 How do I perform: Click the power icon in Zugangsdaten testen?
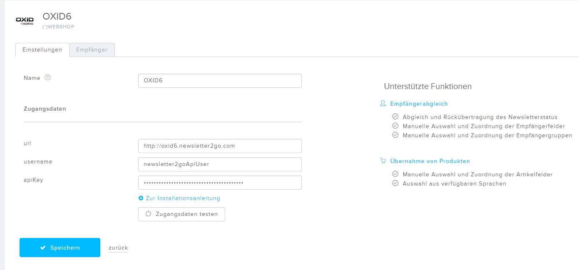pos(148,214)
